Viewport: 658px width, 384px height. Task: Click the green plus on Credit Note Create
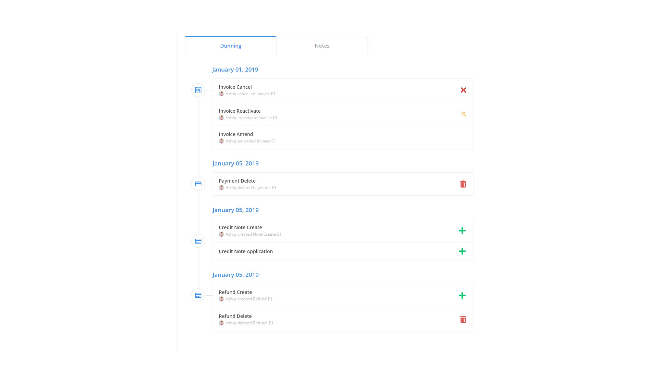[462, 231]
